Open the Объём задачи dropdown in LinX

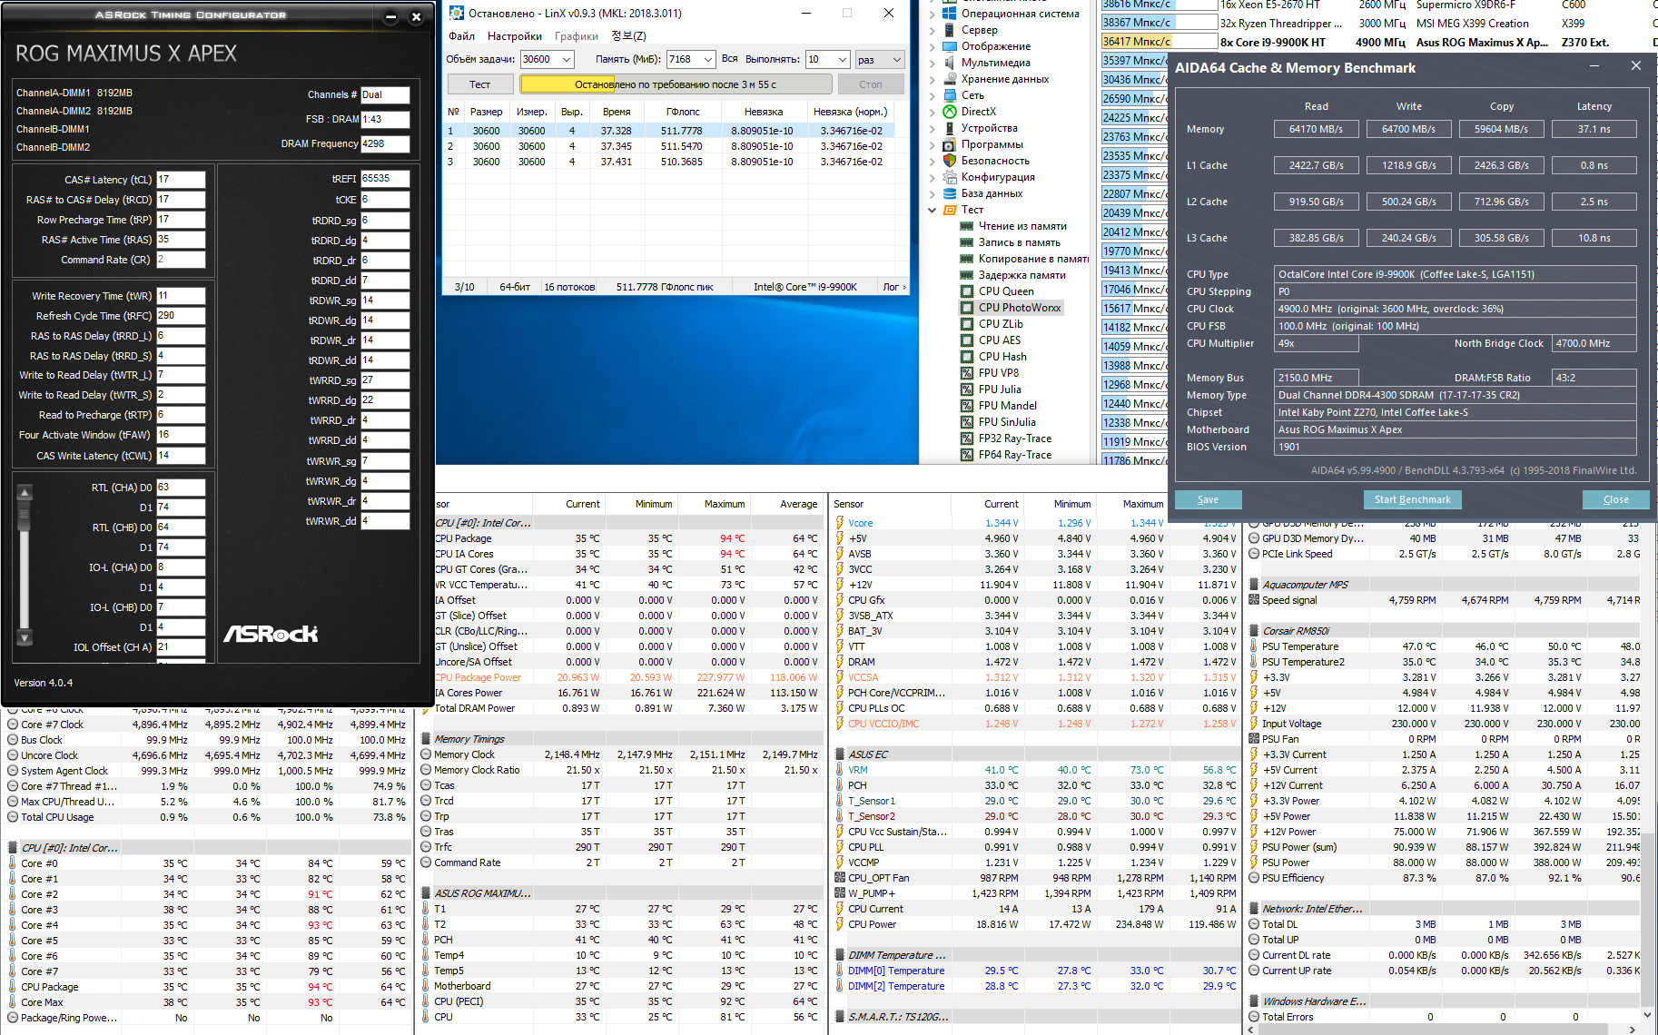(567, 60)
